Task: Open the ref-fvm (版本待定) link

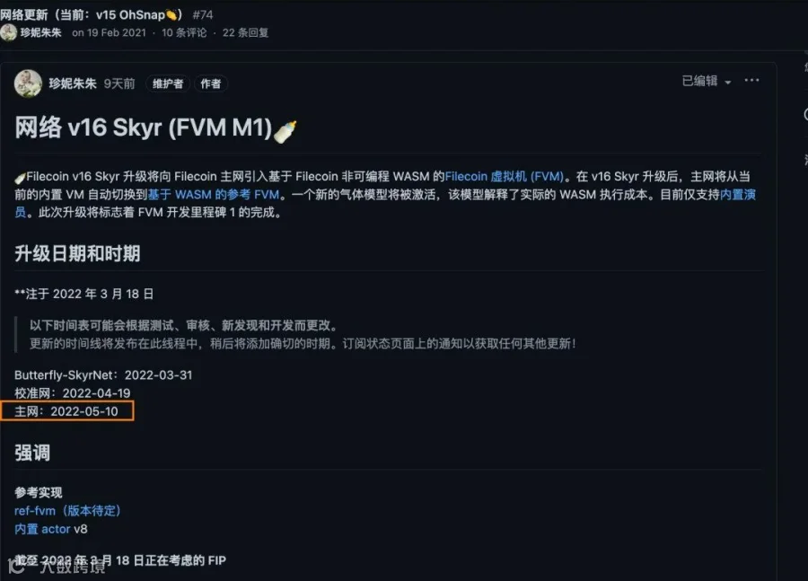Action: point(67,510)
